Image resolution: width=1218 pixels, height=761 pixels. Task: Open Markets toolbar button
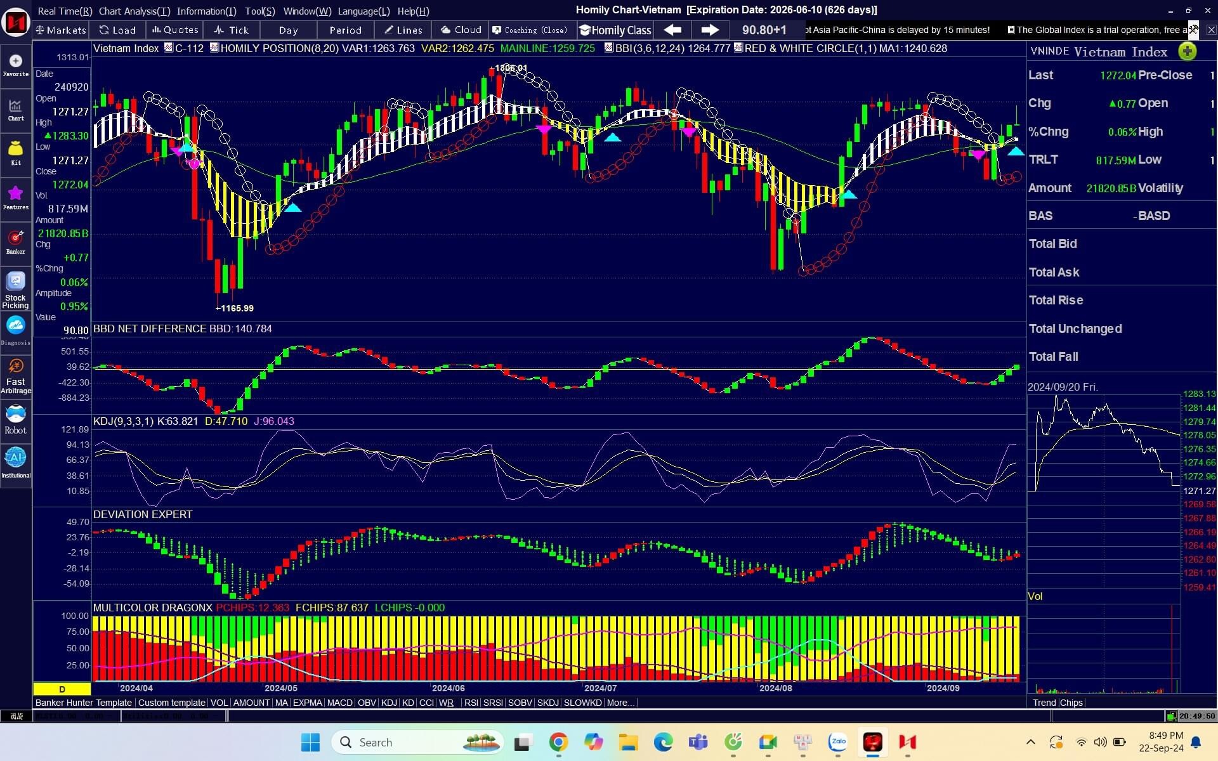pos(60,30)
